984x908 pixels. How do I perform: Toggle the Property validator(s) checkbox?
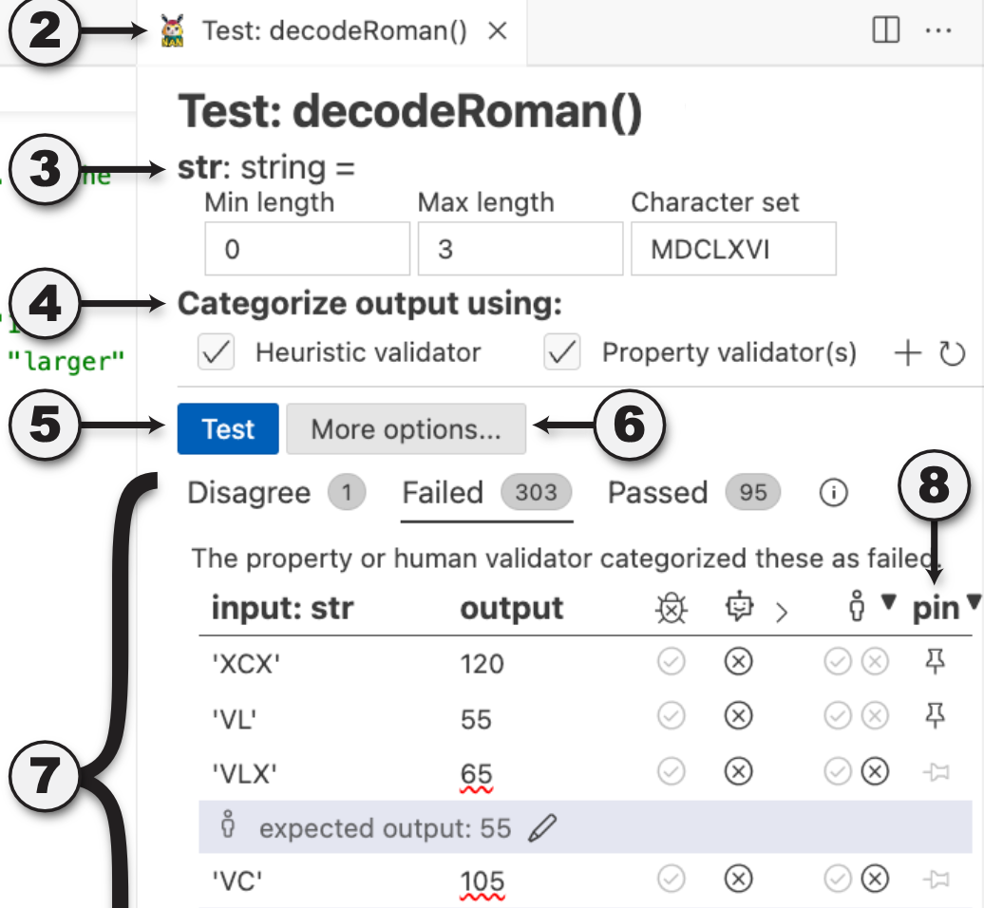[562, 352]
